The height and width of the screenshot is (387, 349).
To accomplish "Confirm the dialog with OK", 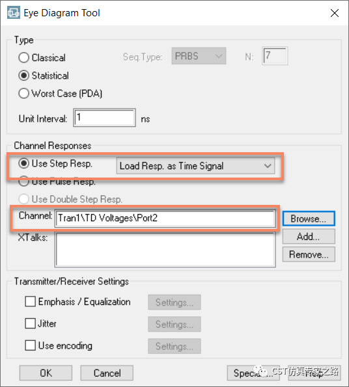I will [46, 373].
